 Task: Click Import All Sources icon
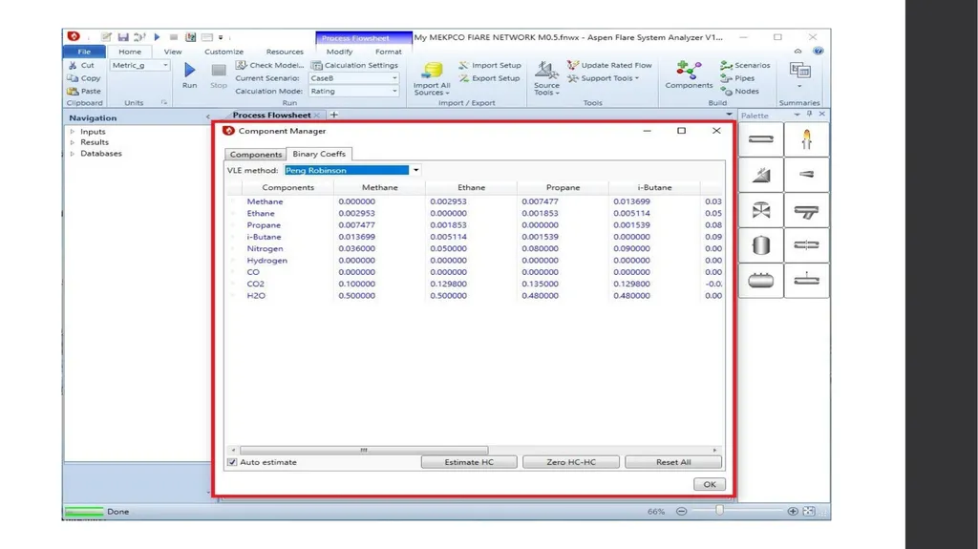click(432, 70)
